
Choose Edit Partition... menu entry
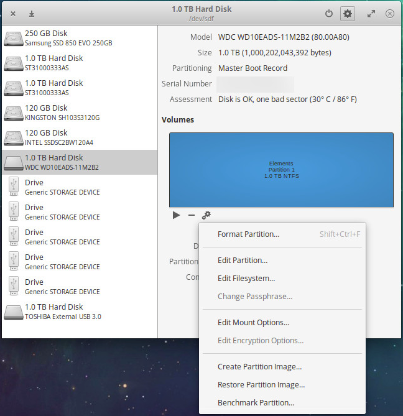click(282, 261)
